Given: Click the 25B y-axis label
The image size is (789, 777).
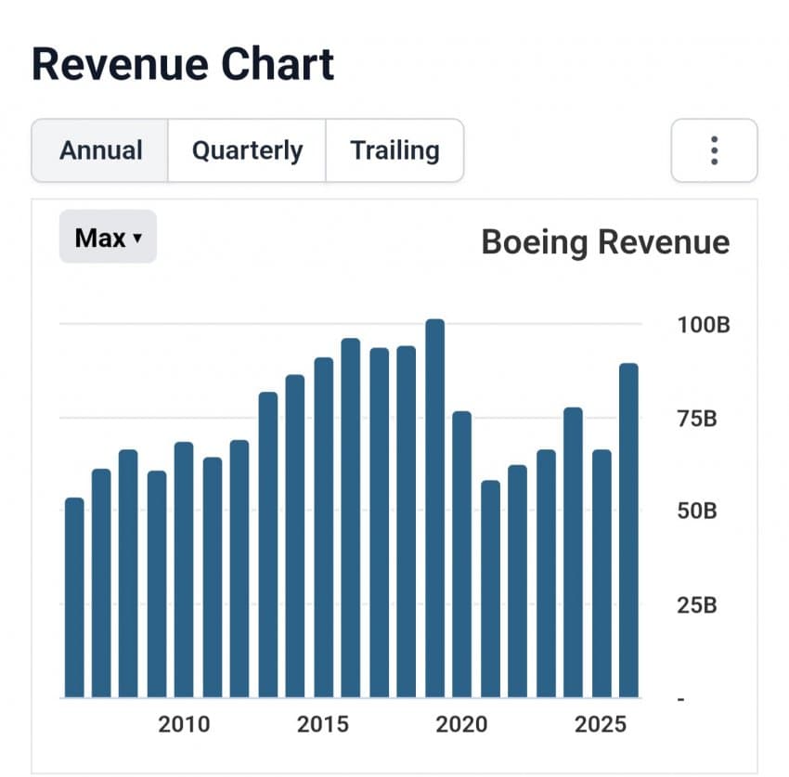Looking at the screenshot, I should click(x=697, y=606).
